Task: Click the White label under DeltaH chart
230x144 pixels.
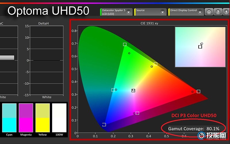Action: (47, 97)
